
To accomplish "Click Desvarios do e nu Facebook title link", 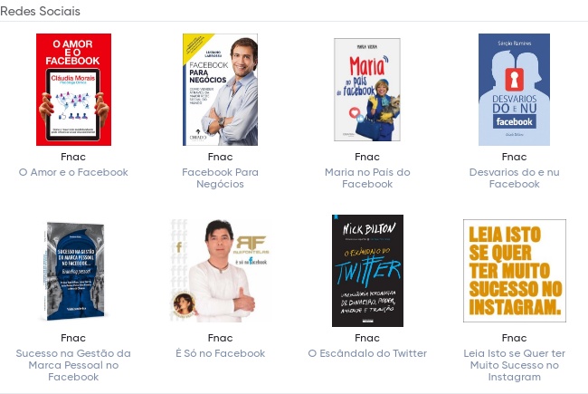I will point(514,178).
